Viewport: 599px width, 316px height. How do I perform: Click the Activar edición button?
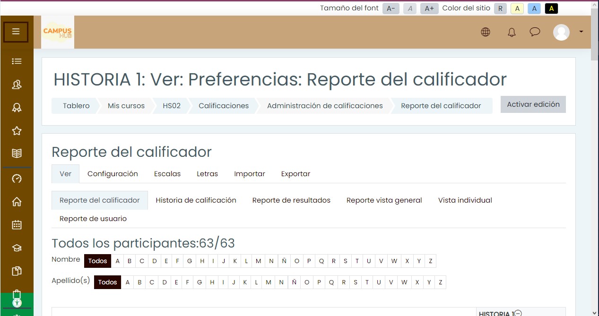click(x=533, y=104)
